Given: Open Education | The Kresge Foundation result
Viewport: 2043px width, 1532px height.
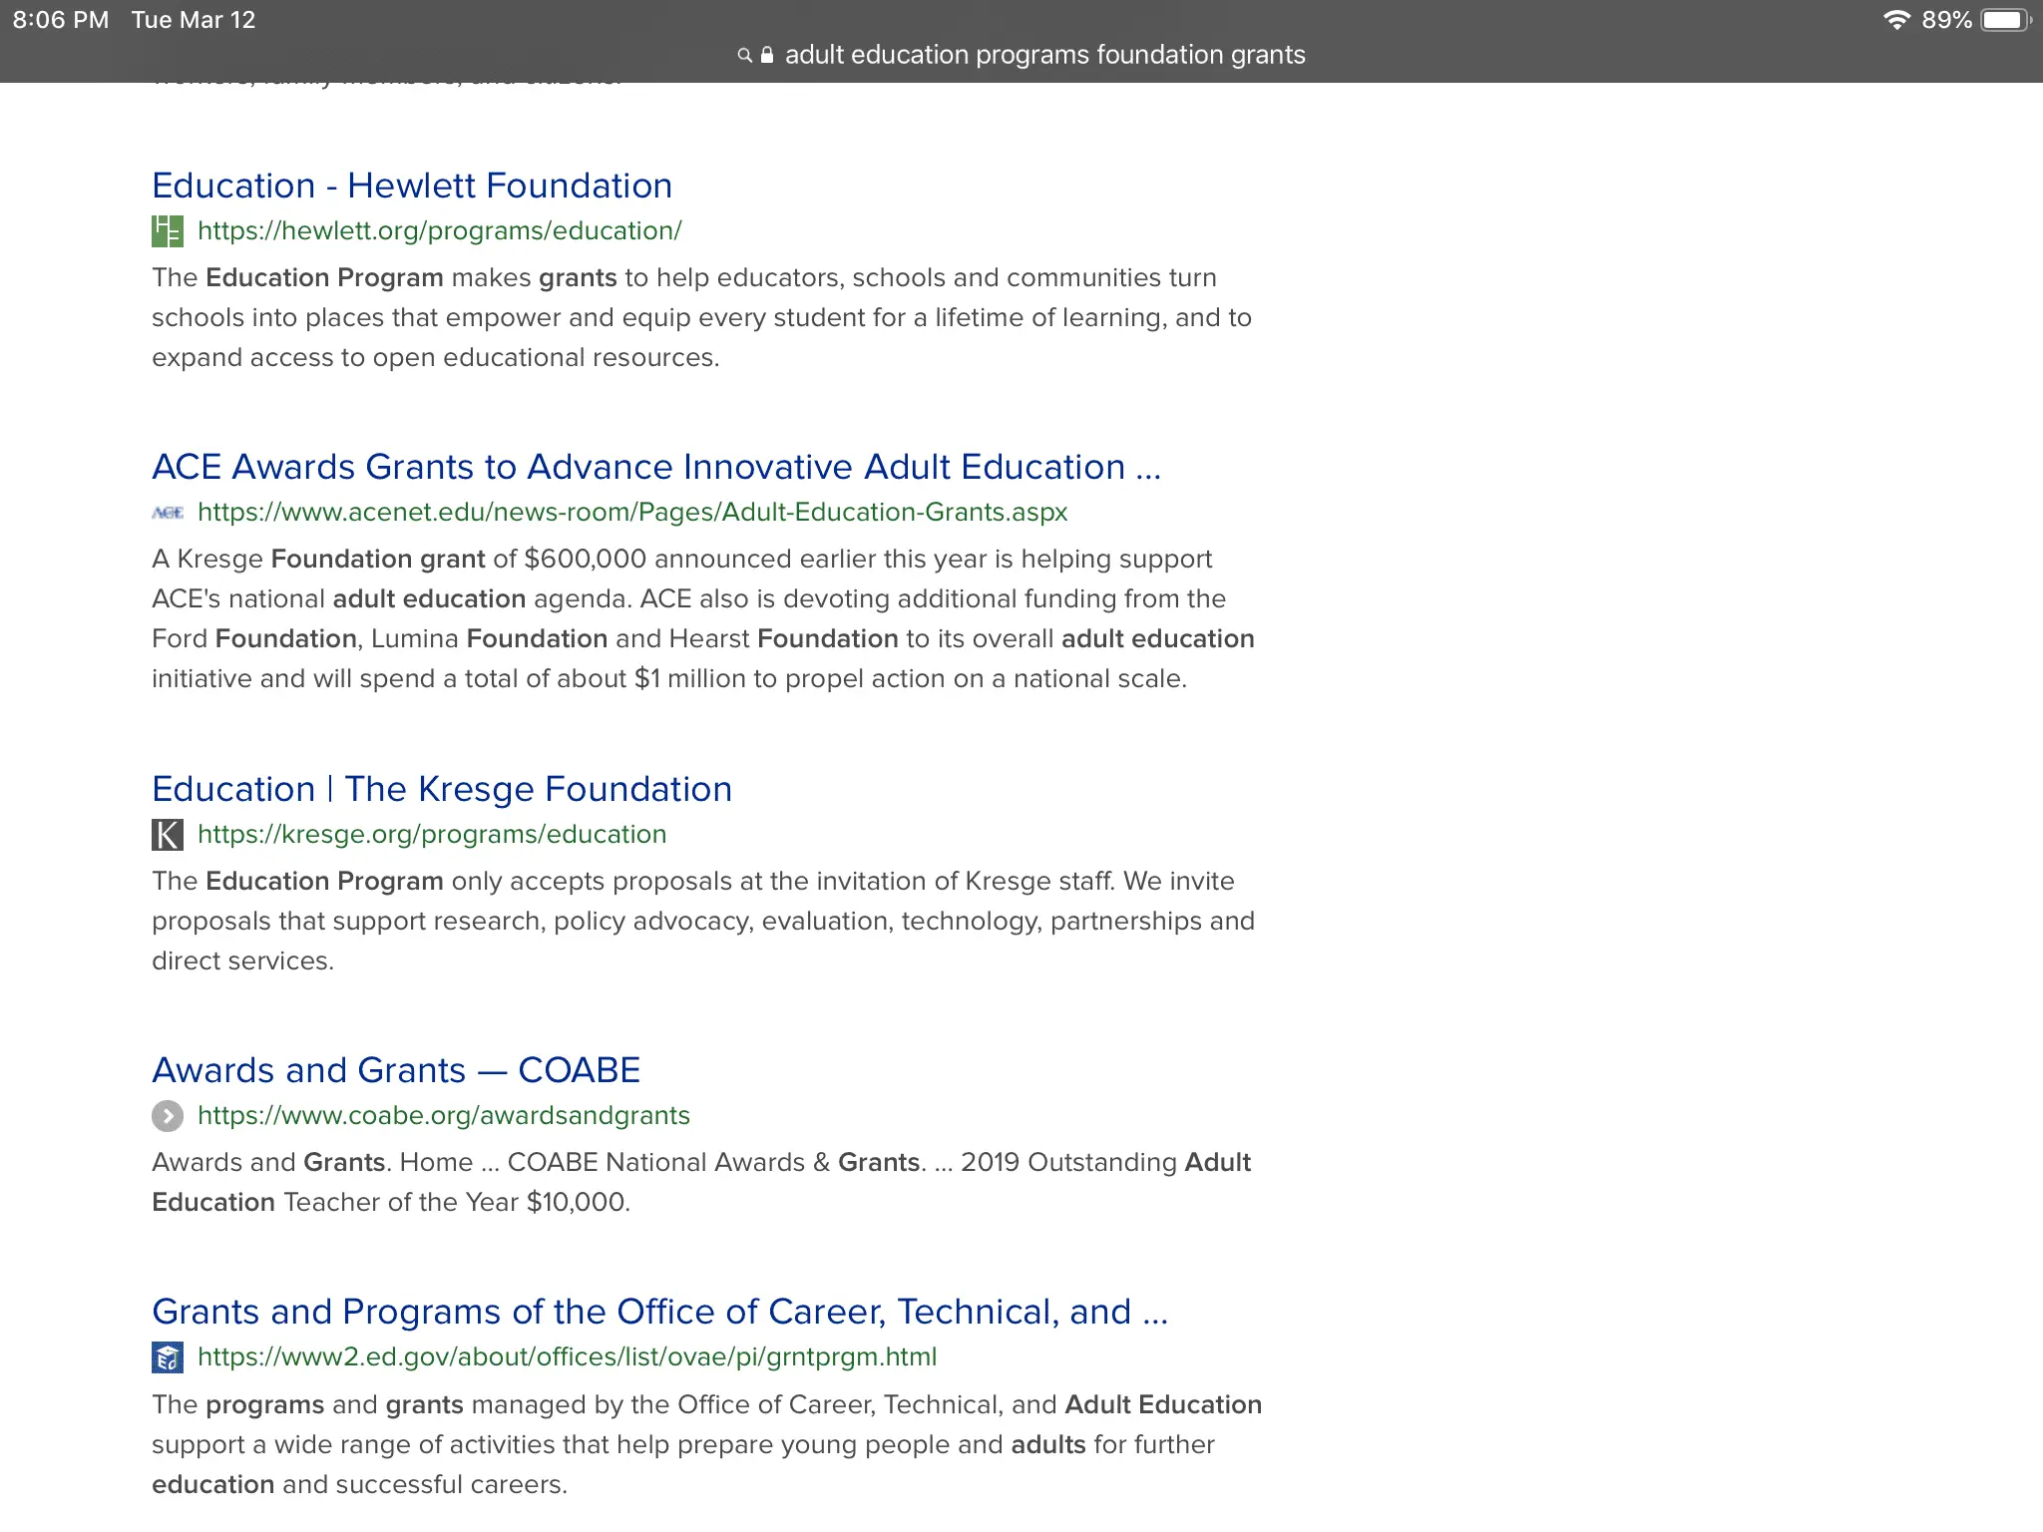Looking at the screenshot, I should coord(442,789).
